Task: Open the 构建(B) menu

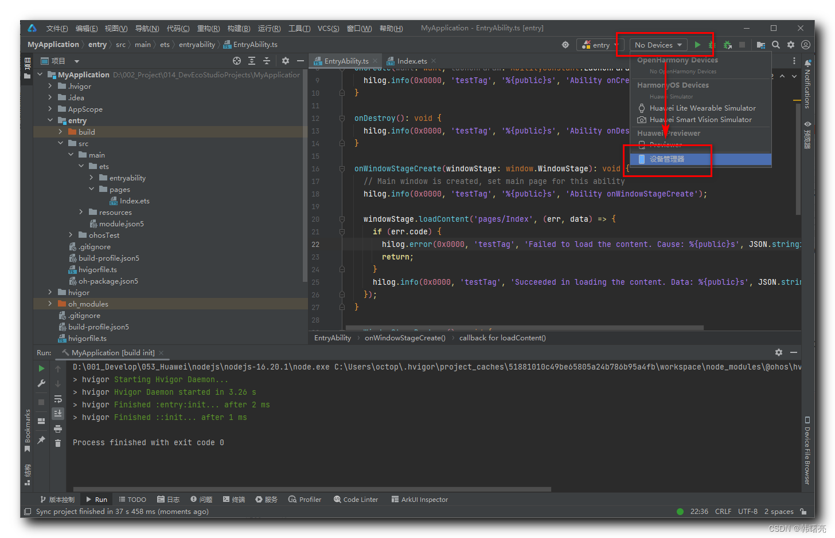Action: point(239,28)
